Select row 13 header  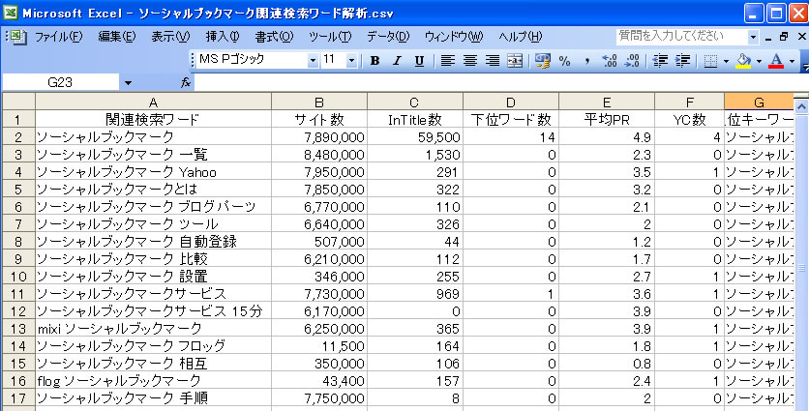(x=18, y=329)
